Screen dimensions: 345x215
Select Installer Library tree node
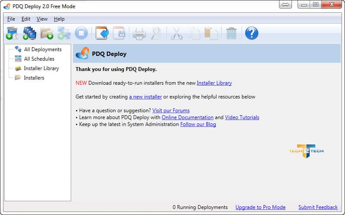pos(41,68)
